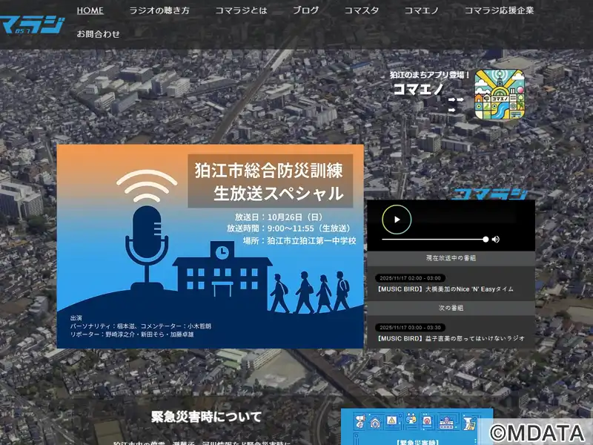This screenshot has width=593, height=445.
Task: Open the コマラジとは menu item
Action: (241, 10)
